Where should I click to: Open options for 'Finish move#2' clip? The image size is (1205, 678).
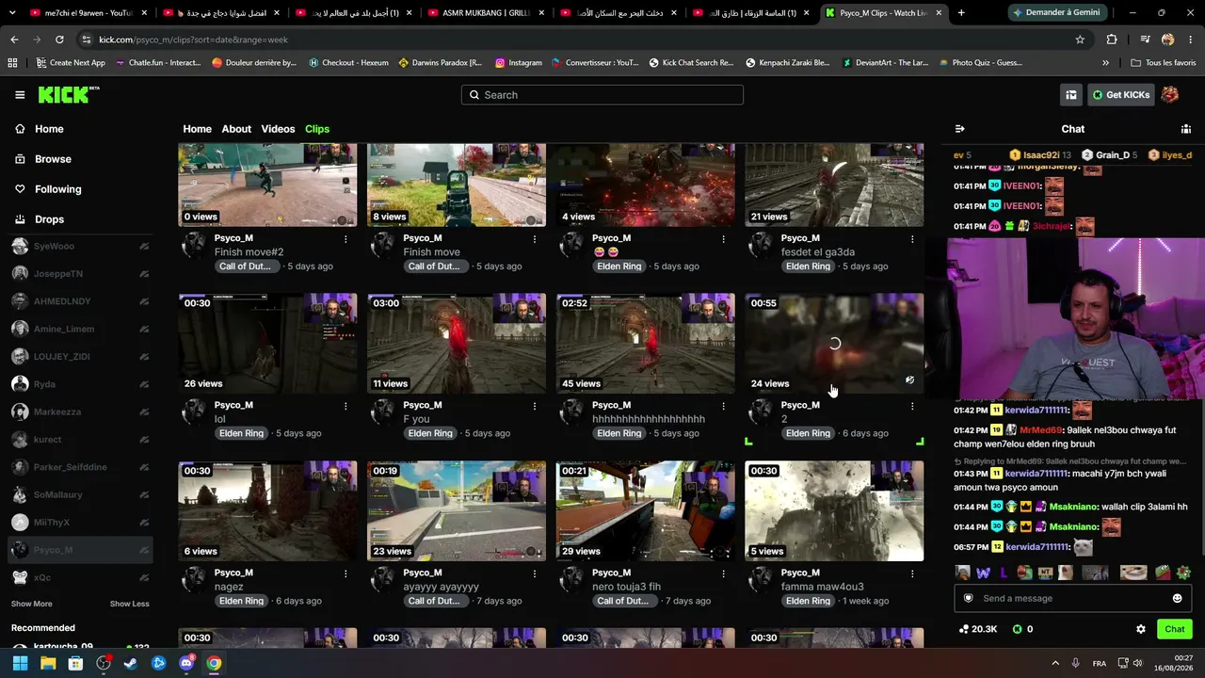345,239
